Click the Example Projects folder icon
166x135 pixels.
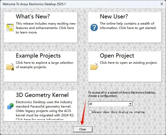point(10,67)
